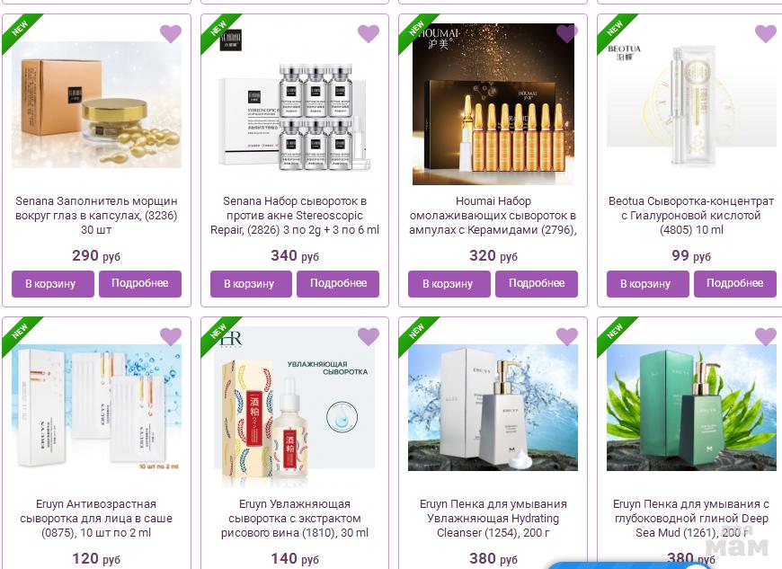Add Senana eye capsules to cart

point(53,284)
